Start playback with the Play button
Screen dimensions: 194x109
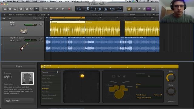[63, 9]
